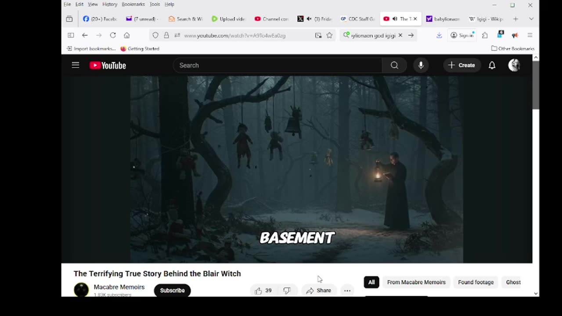Open Macabre Memoirs channel avatar
The image size is (562, 316).
click(x=81, y=290)
